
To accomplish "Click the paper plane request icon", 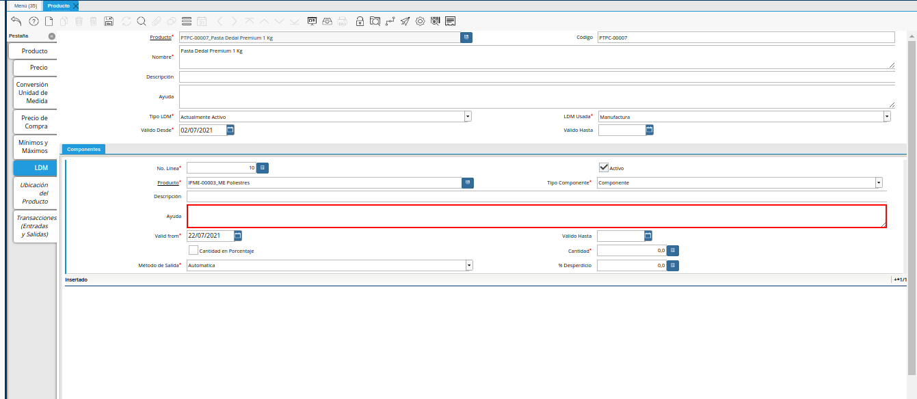I will 405,21.
